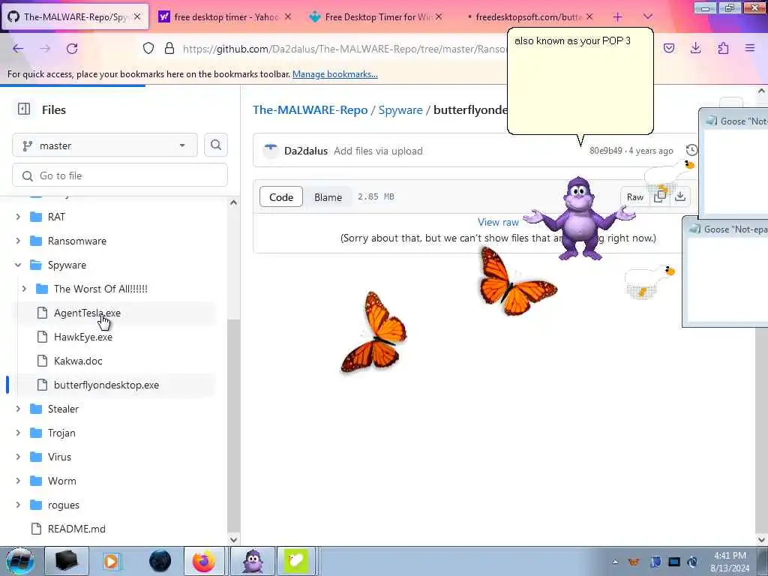Viewport: 768px width, 576px height.
Task: Open The-MALWARE-Repo breadcrumb link
Action: click(x=310, y=109)
